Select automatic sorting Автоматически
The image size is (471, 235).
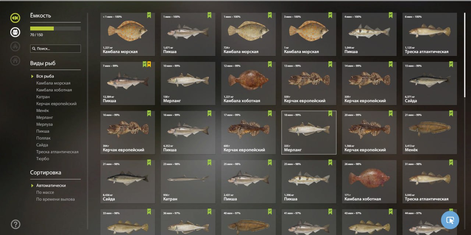pos(51,186)
